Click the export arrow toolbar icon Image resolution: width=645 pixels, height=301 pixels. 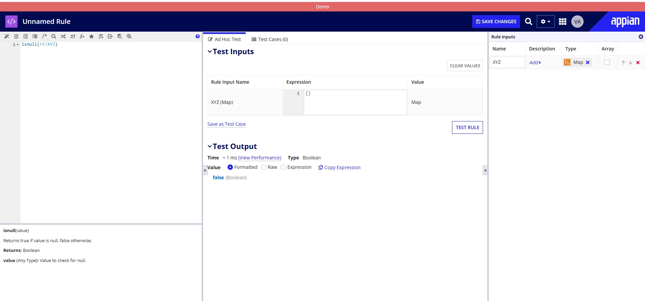click(x=110, y=36)
